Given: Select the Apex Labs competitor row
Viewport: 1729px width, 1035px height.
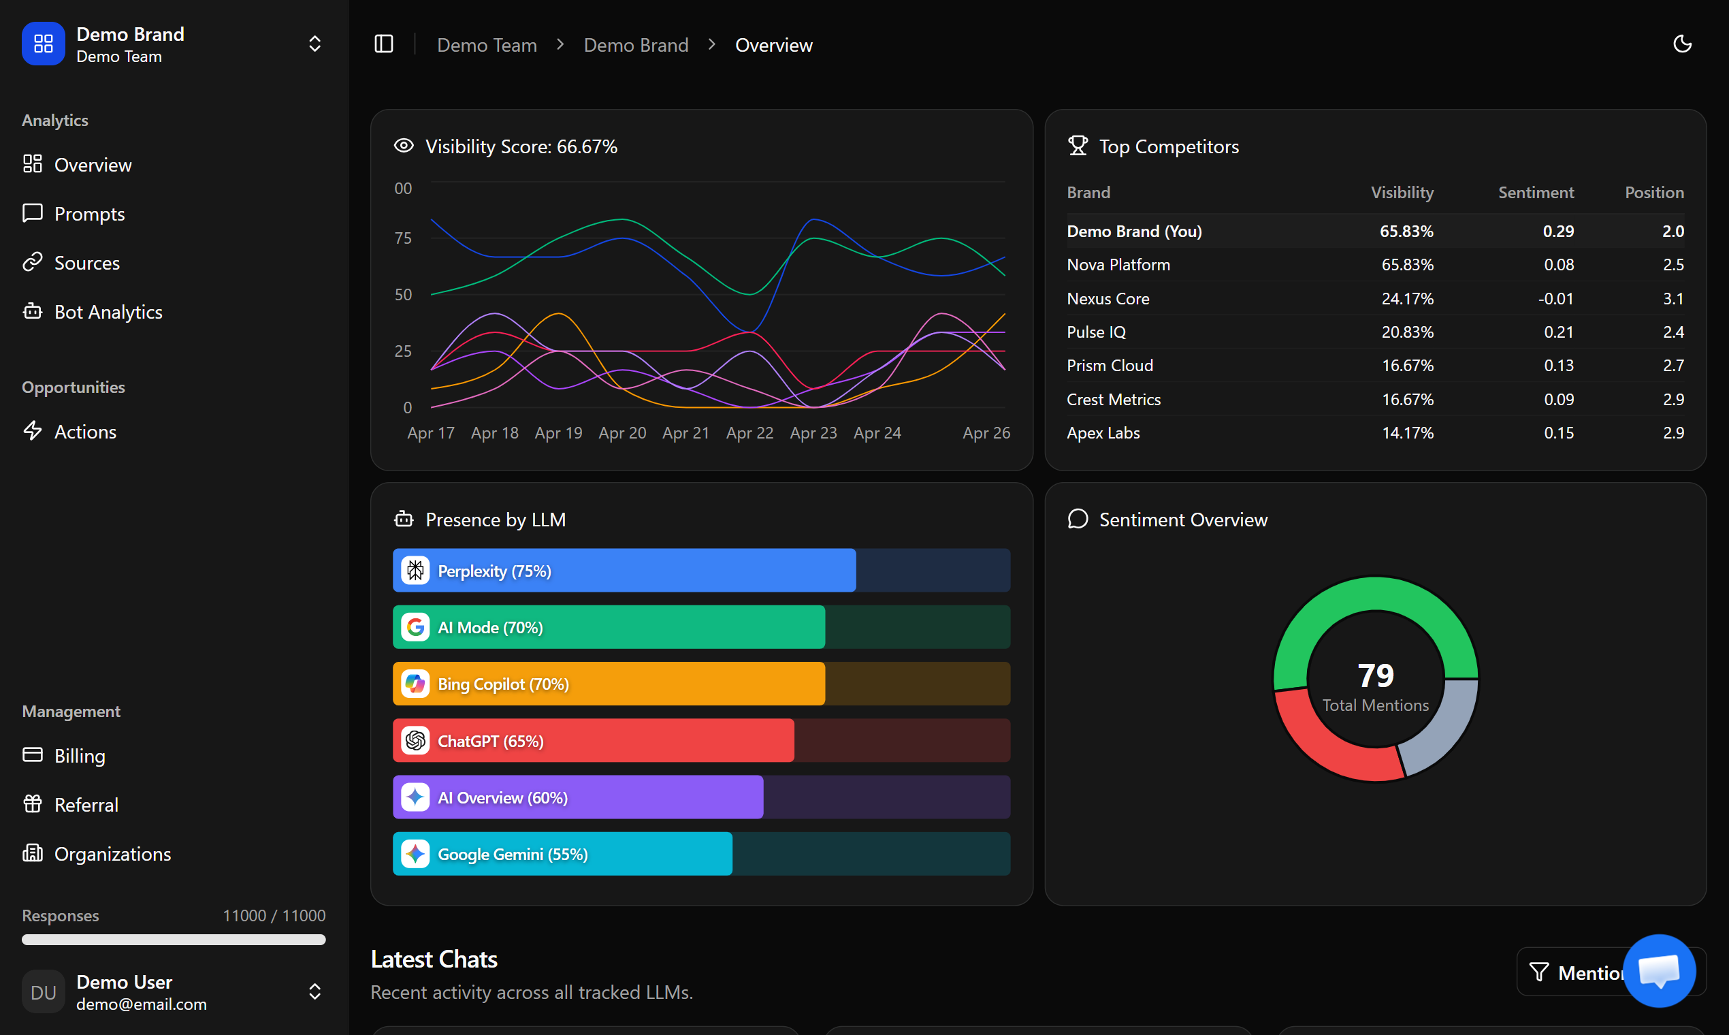Looking at the screenshot, I should click(x=1376, y=433).
